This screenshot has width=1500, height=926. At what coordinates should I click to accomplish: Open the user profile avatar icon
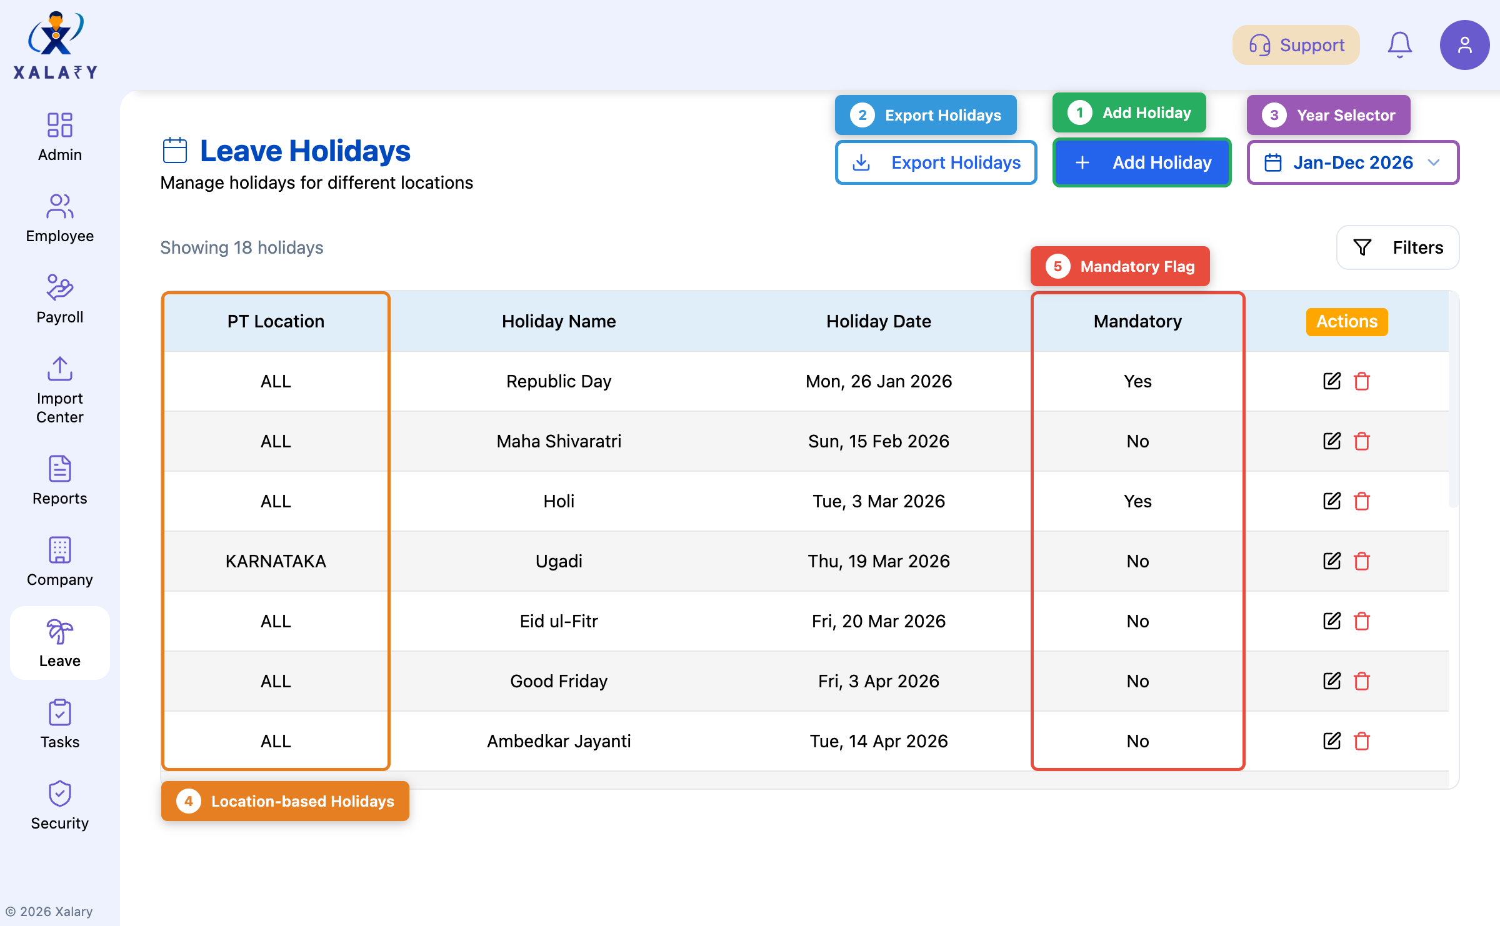coord(1465,44)
